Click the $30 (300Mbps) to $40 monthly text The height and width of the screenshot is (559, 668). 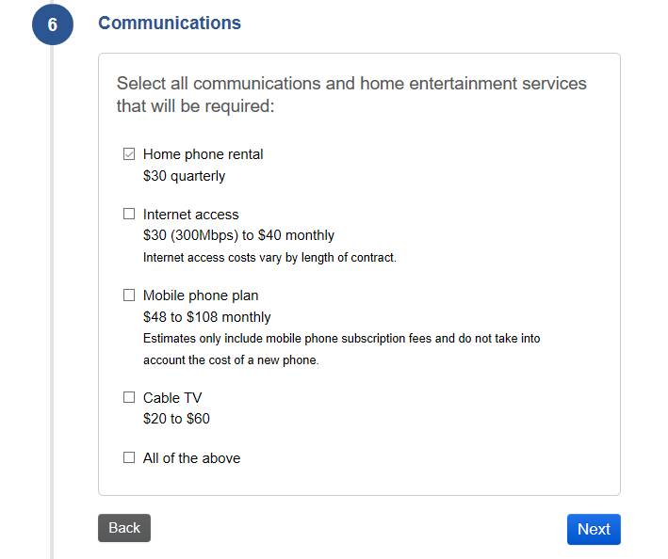click(x=238, y=235)
